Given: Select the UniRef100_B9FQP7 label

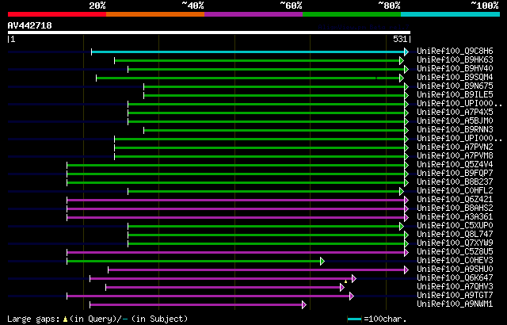Looking at the screenshot, I should [x=455, y=174].
